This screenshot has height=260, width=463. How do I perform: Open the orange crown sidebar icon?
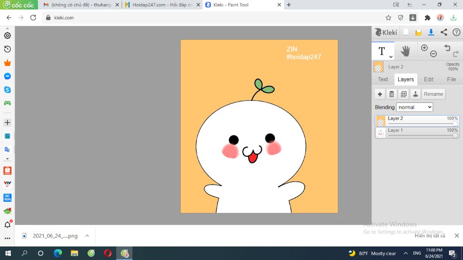pos(7,62)
